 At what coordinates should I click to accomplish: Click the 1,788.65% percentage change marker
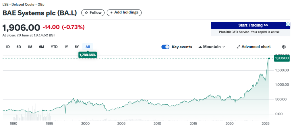[x=88, y=55]
